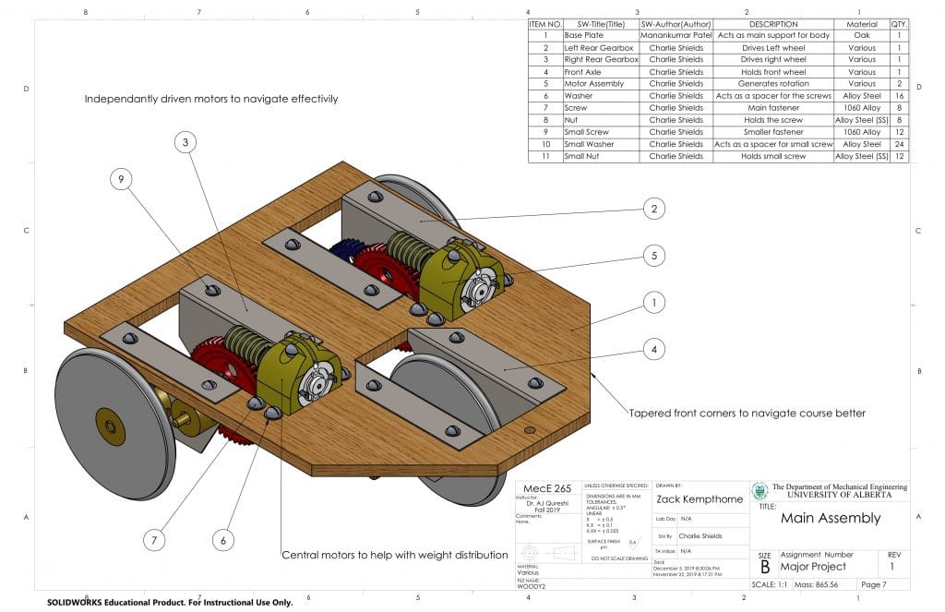Select the 'Central motors' weight distribution note
Image resolution: width=945 pixels, height=612 pixels.
click(394, 555)
